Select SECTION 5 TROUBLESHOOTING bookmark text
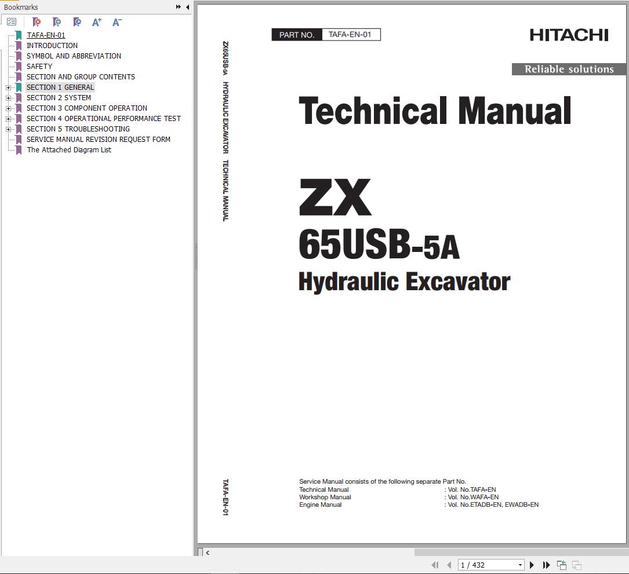Screen dimensions: 629x574 [x=78, y=129]
